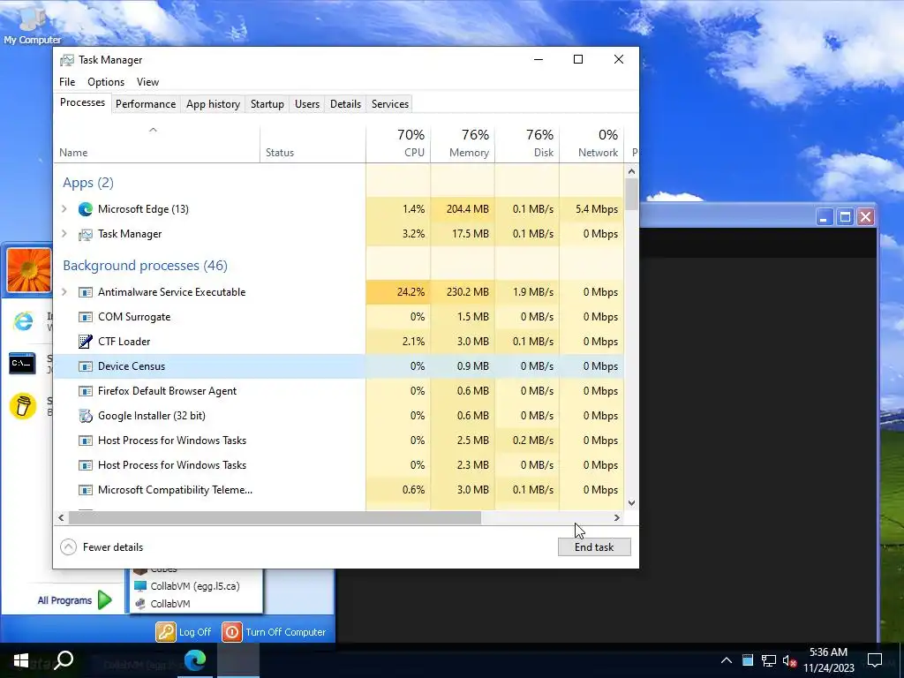Sort by the Name column header
Screen dimensions: 904x678
click(x=157, y=144)
